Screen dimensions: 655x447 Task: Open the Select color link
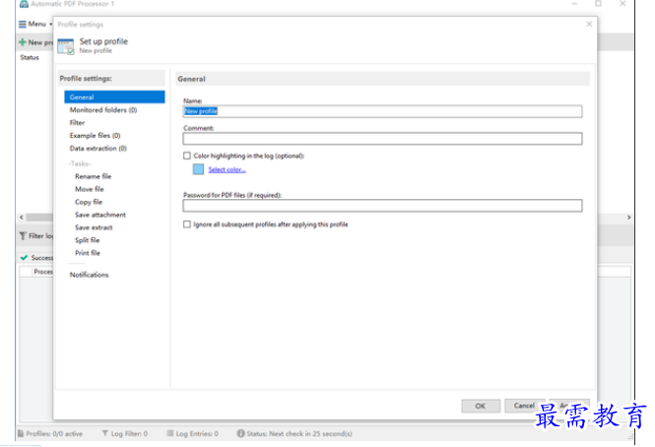pos(227,169)
